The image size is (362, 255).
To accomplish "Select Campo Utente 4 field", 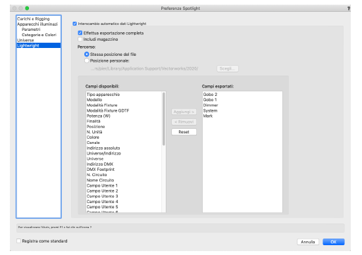I will coord(124,202).
